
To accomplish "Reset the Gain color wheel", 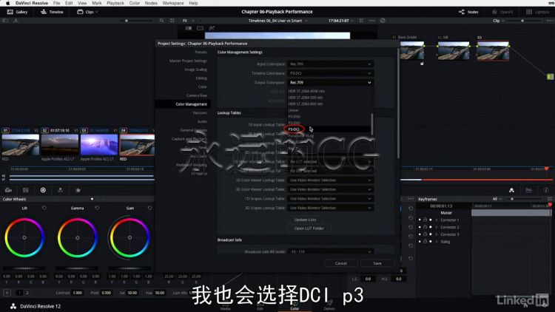I will coord(149,208).
